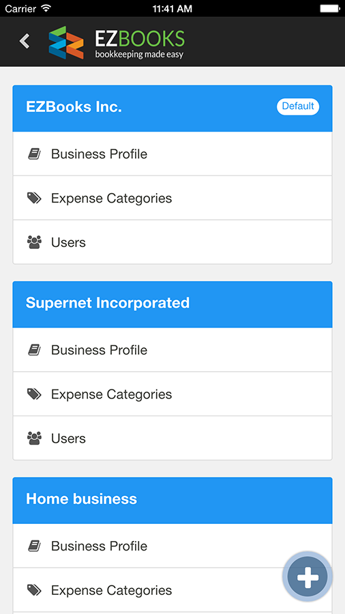Open EZBooks Inc. Business Profile
Viewport: 345px width, 614px height.
click(x=172, y=154)
